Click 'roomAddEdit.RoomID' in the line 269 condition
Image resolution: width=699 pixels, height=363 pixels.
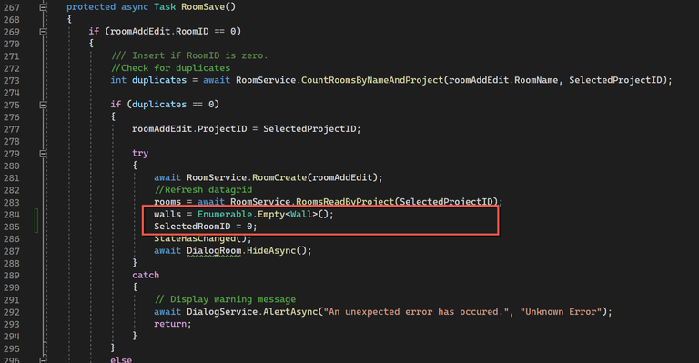tap(159, 31)
